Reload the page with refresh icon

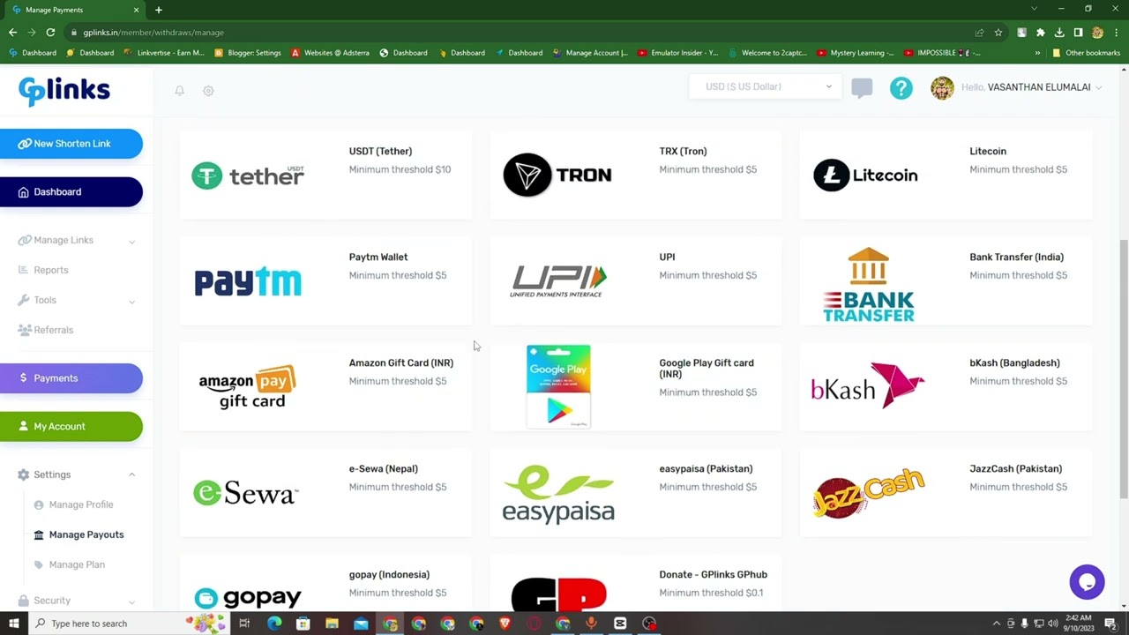(x=50, y=33)
